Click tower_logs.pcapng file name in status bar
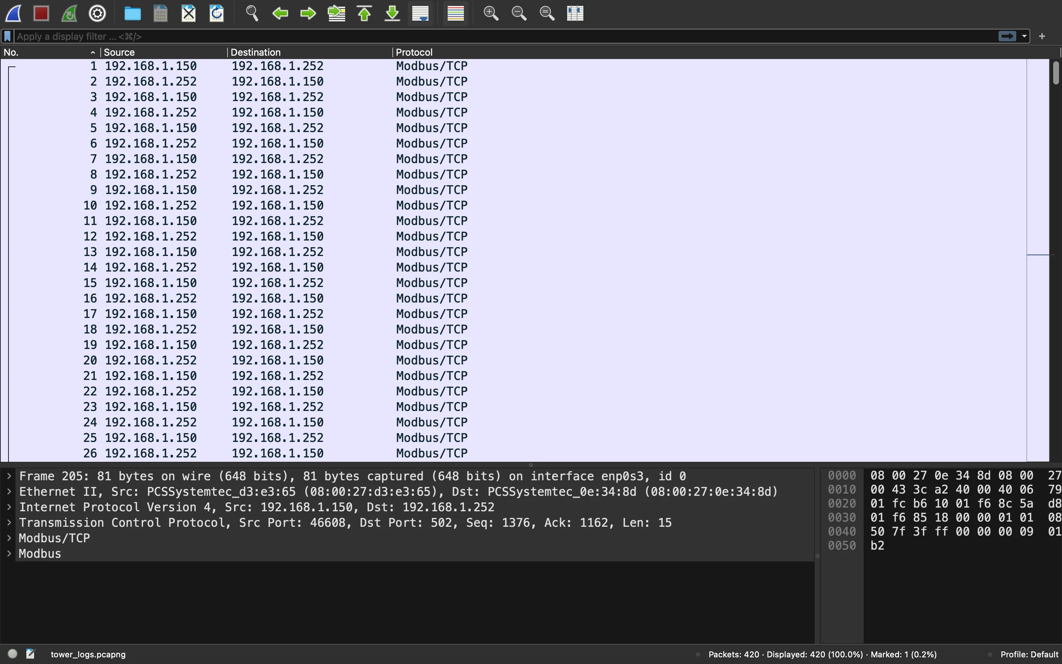1062x664 pixels. point(88,654)
